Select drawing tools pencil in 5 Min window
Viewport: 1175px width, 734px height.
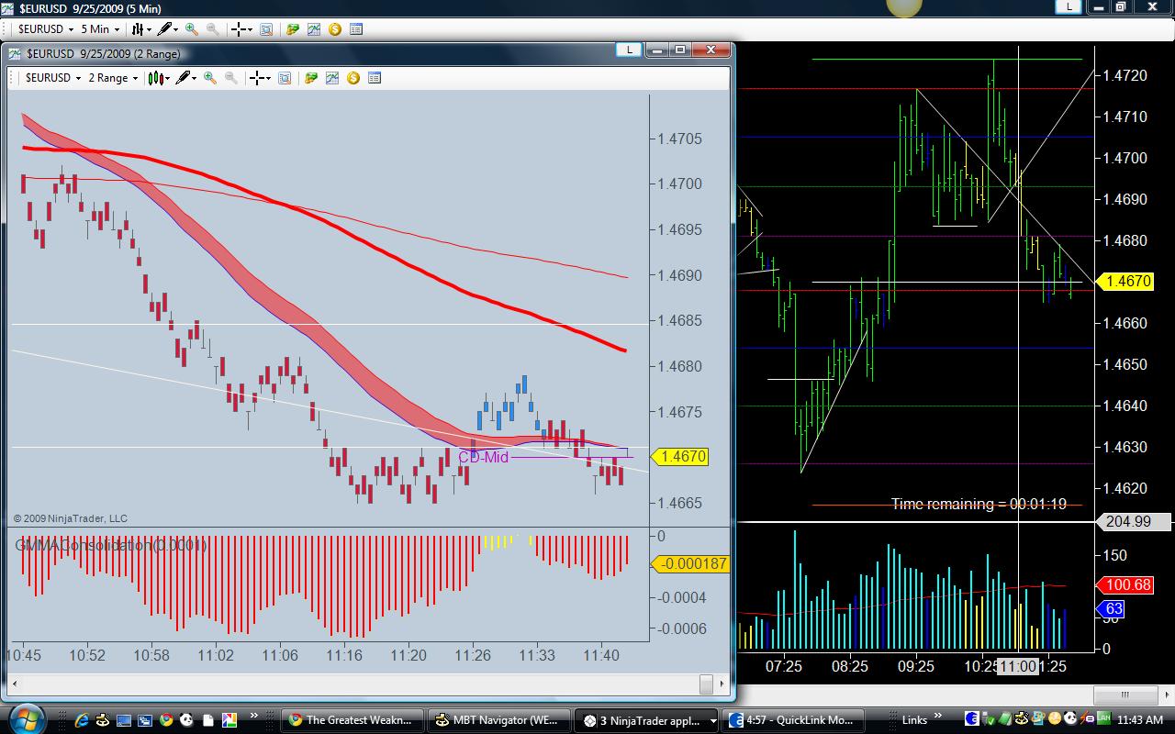(x=164, y=29)
